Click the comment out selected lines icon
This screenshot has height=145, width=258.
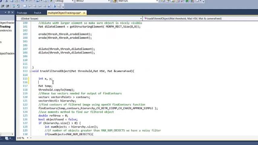tap(14, 6)
